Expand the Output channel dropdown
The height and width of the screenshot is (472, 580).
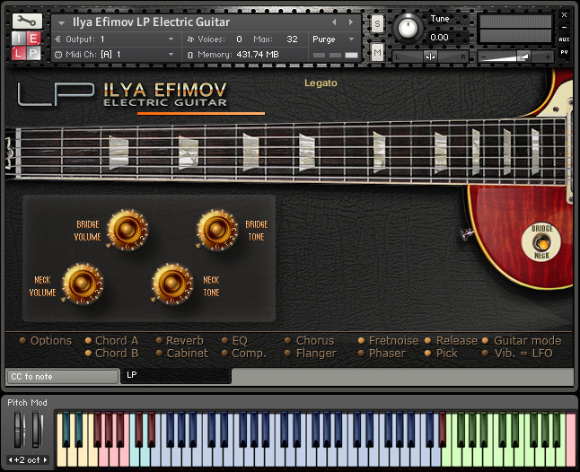pos(171,39)
